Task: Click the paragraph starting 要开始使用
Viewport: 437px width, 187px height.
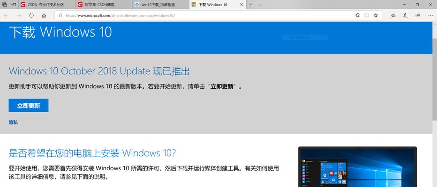Action: coord(144,172)
